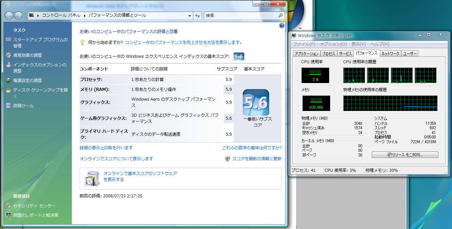This screenshot has width=452, height=229.
Task: Click the 電源設定の調整 power icon
Action: [x=9, y=81]
